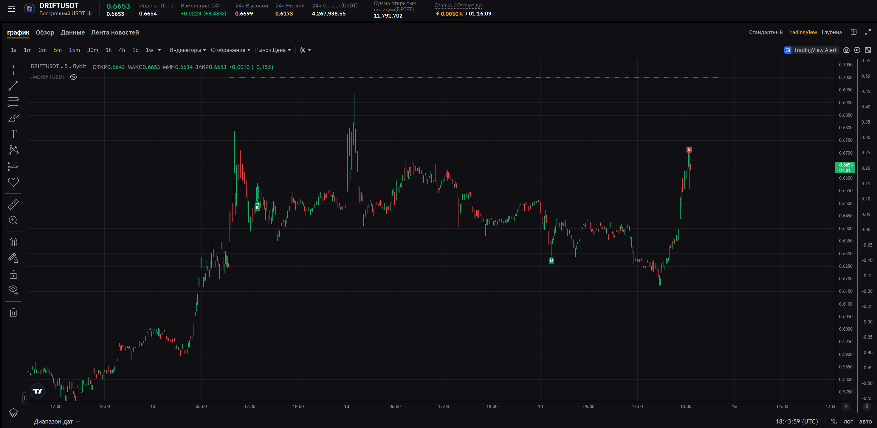This screenshot has height=428, width=877.
Task: Open the heart favorites tool
Action: (13, 182)
